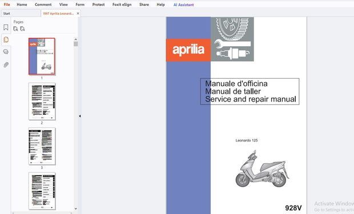Open the Help ribbon tab
Screen dimensions: 354x214
[161, 5]
